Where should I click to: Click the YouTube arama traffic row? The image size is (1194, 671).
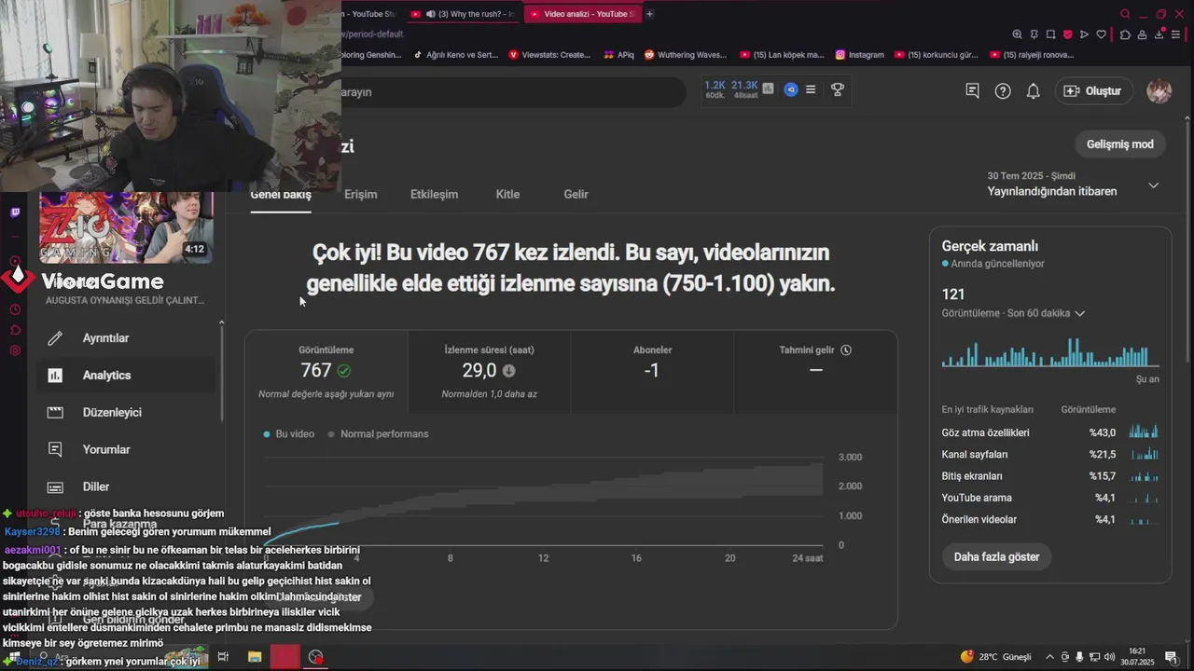click(1050, 498)
